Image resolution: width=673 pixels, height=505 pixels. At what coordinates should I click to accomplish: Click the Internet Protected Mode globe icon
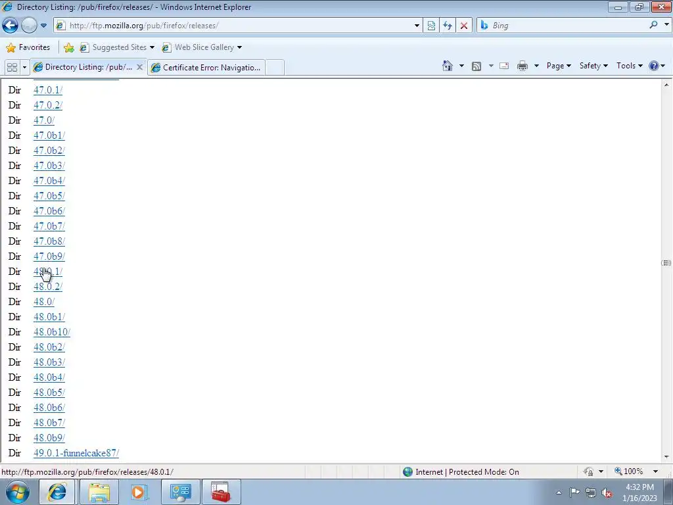click(407, 472)
